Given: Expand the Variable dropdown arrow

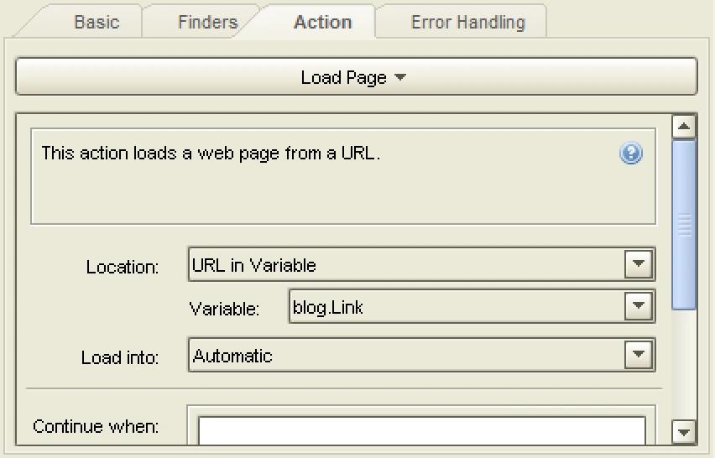Looking at the screenshot, I should click(x=639, y=306).
